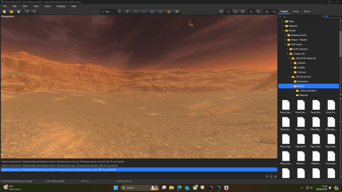Switch to the Assets tab
The image size is (342, 192).
(x=307, y=11)
